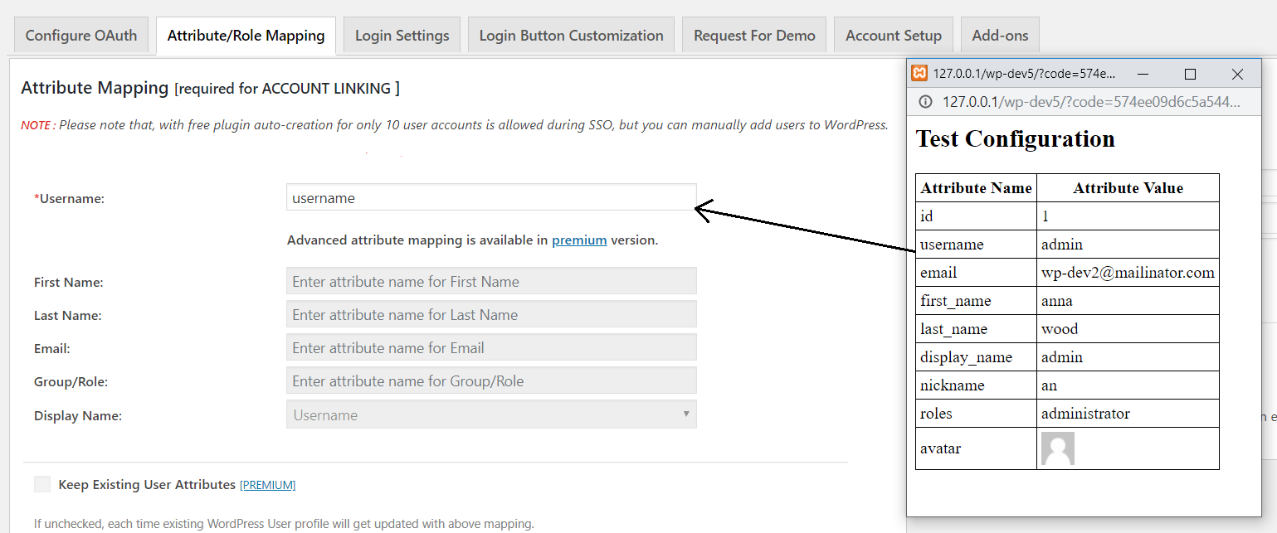Click the 'nickname' attribute name cell
Image resolution: width=1277 pixels, height=533 pixels.
[976, 385]
